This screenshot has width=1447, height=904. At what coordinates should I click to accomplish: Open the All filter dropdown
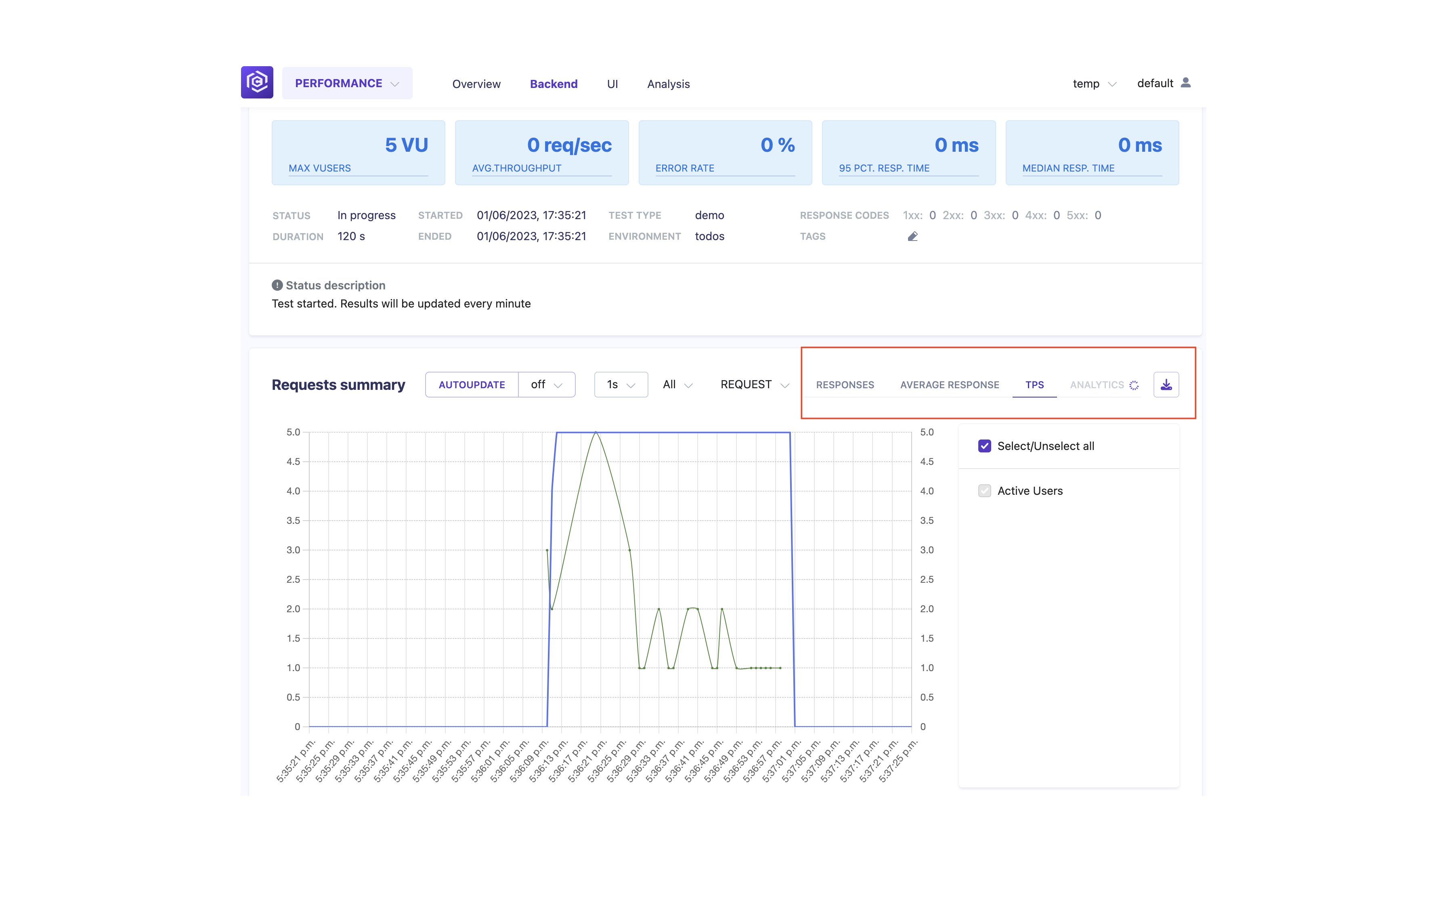pyautogui.click(x=677, y=385)
